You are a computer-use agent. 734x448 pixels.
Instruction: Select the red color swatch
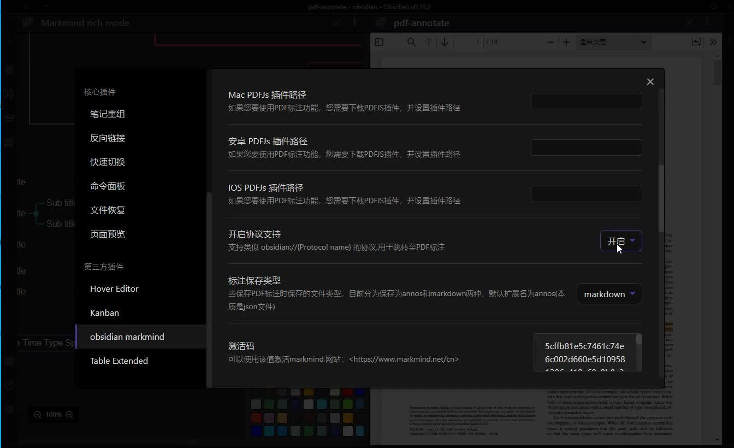pyautogui.click(x=348, y=392)
